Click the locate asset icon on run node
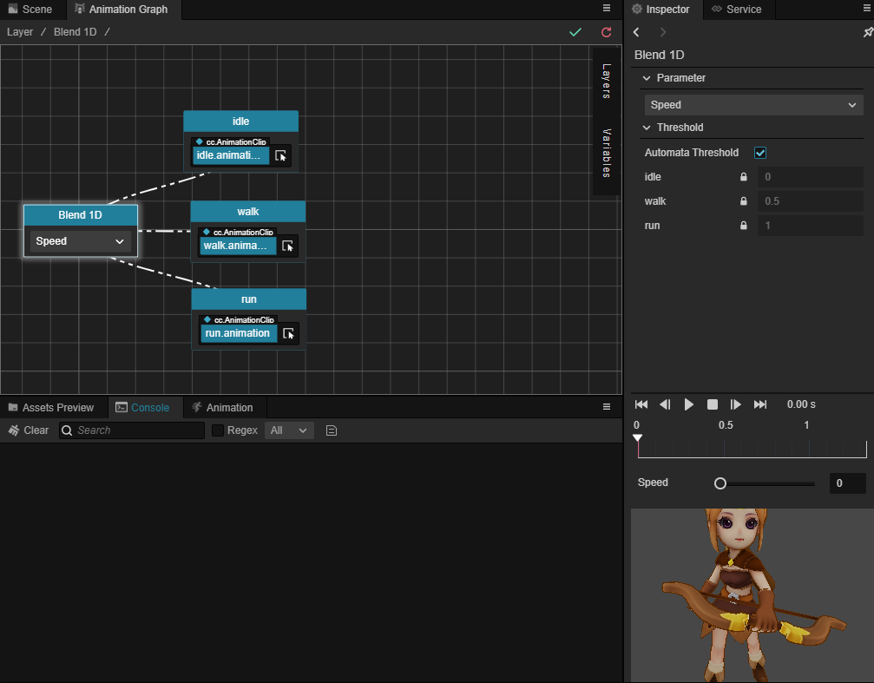 (288, 333)
